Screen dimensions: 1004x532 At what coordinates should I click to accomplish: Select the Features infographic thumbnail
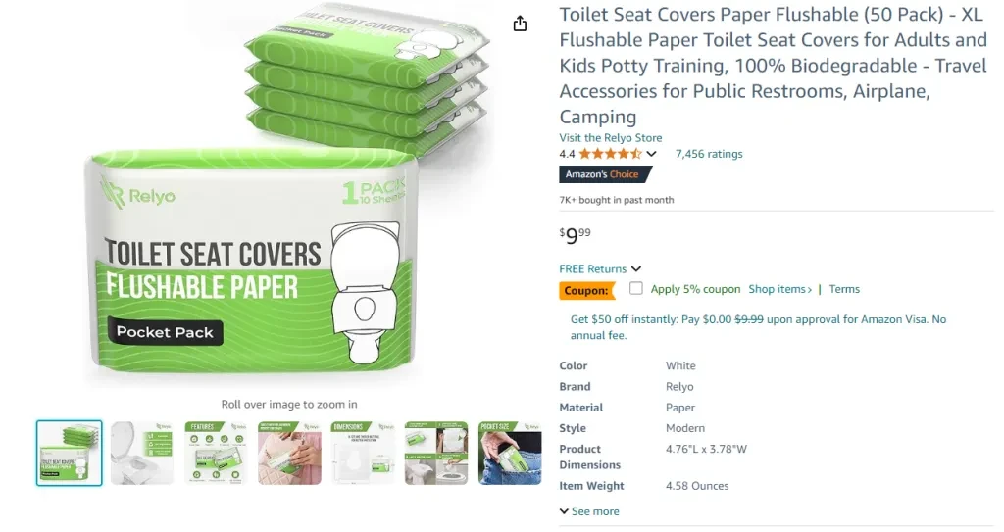point(216,453)
